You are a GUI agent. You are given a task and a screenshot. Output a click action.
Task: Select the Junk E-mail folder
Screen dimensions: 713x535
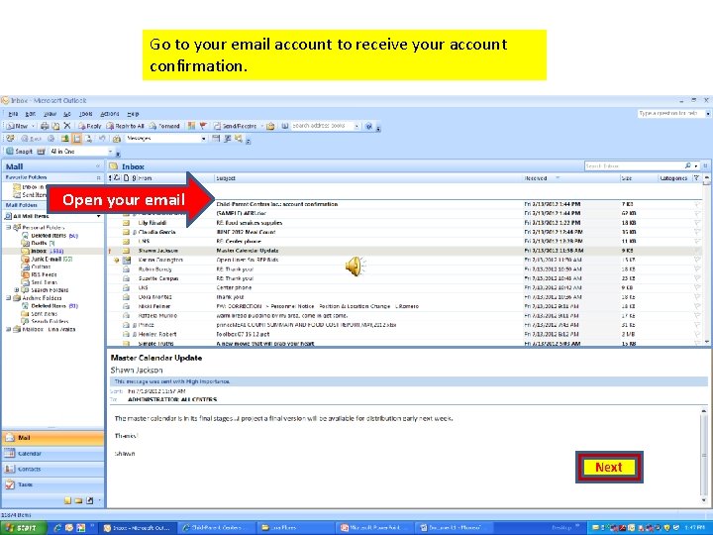pyautogui.click(x=47, y=259)
